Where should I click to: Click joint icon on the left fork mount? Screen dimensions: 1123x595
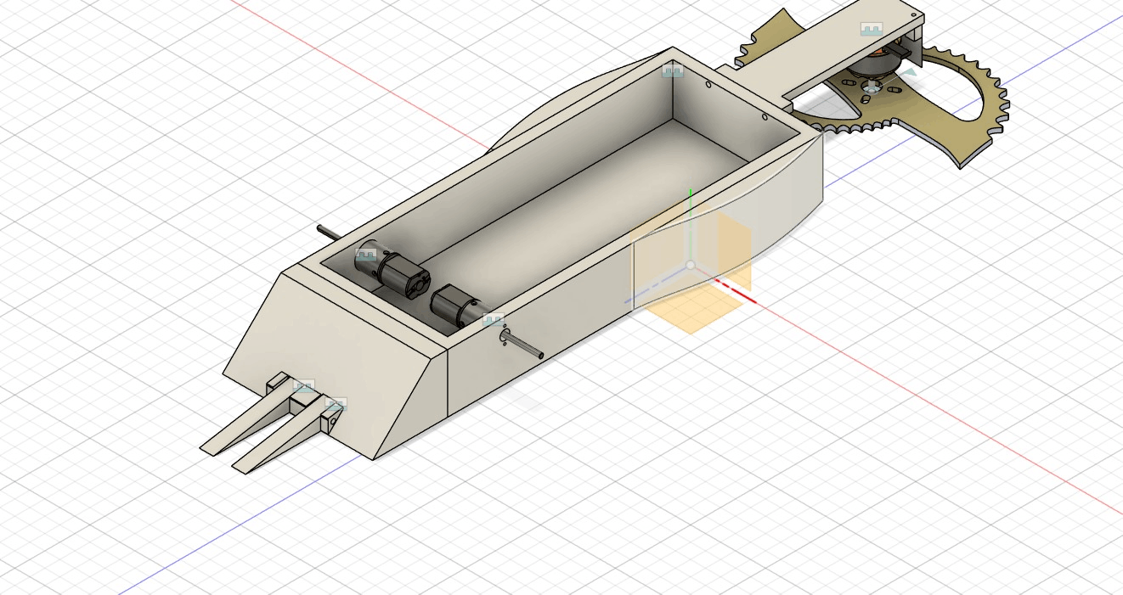(x=303, y=387)
